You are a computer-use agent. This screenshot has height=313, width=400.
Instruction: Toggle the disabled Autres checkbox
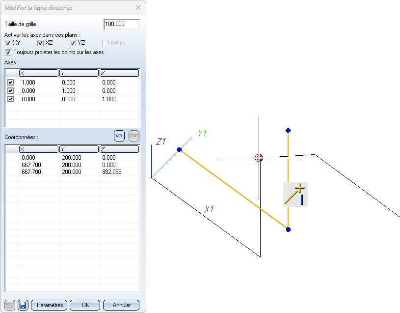[x=105, y=43]
